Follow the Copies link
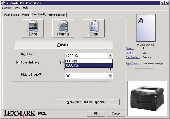This screenshot has width=170, height=119. (x=130, y=48)
